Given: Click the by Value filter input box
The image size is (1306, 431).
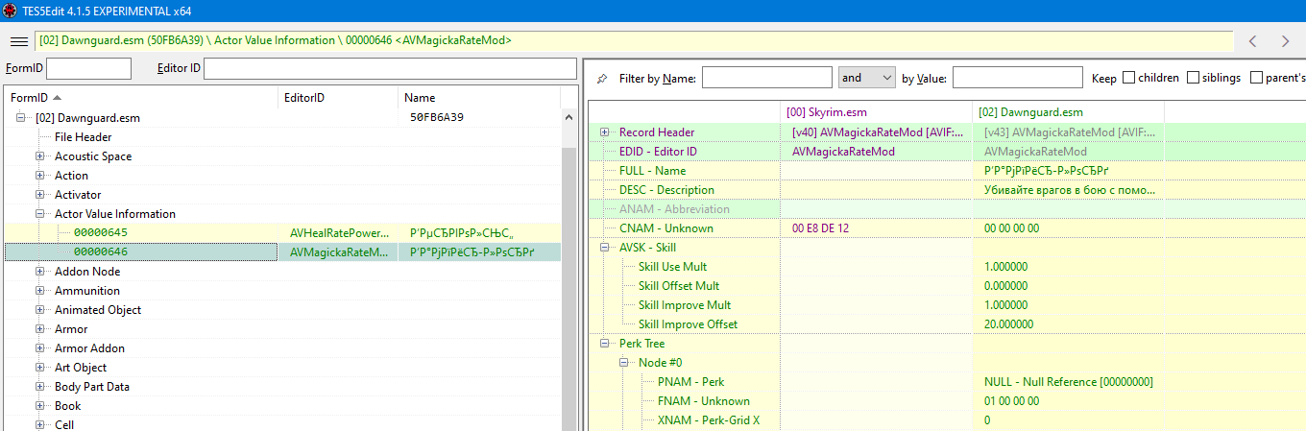Looking at the screenshot, I should pyautogui.click(x=1018, y=78).
